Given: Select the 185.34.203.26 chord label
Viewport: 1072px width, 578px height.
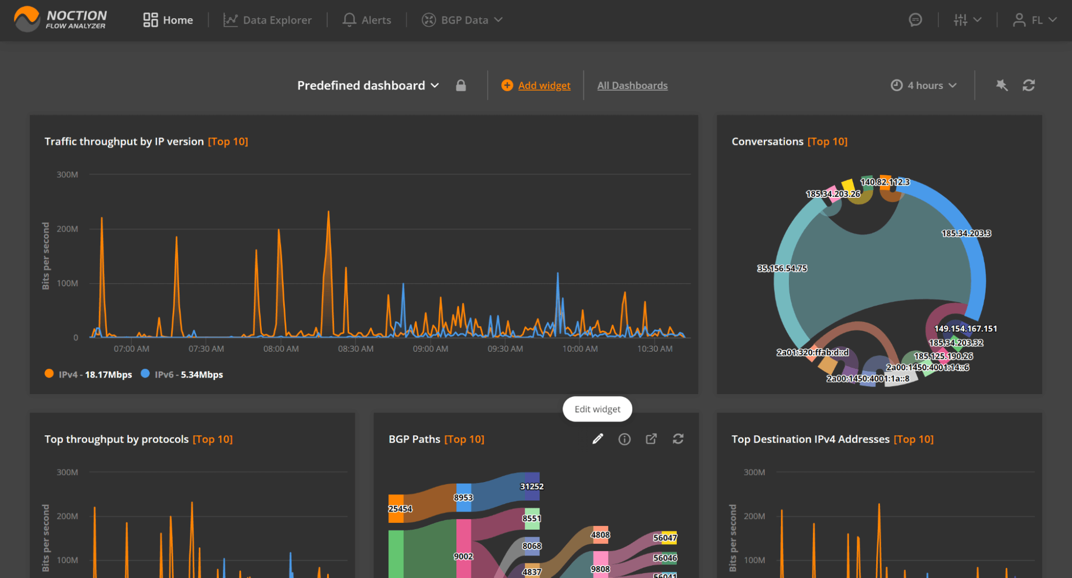Looking at the screenshot, I should coord(833,194).
